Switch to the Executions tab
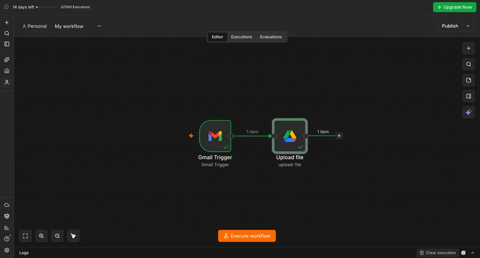Viewport: 480px width, 258px height. [241, 37]
